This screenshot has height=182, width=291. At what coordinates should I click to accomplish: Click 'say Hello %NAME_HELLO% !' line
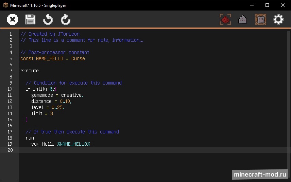coord(63,144)
